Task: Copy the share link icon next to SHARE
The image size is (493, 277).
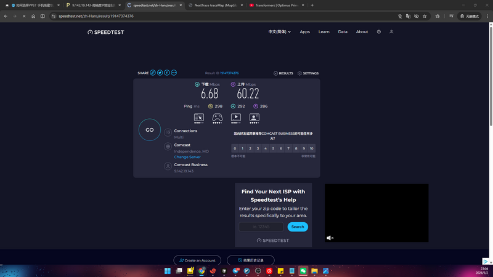Action: [x=153, y=73]
